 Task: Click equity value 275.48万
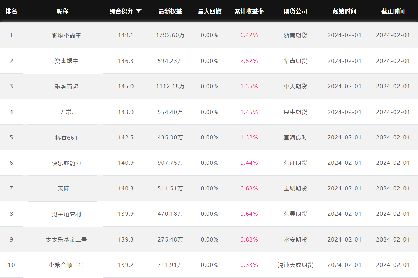click(x=170, y=239)
